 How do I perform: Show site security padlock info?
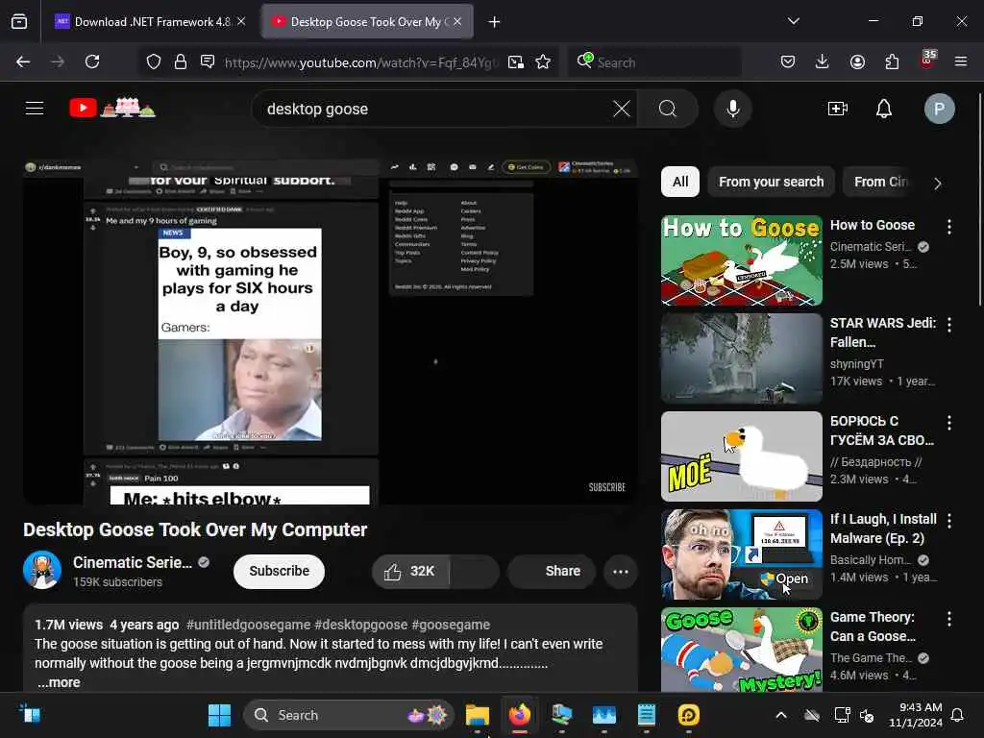[181, 61]
